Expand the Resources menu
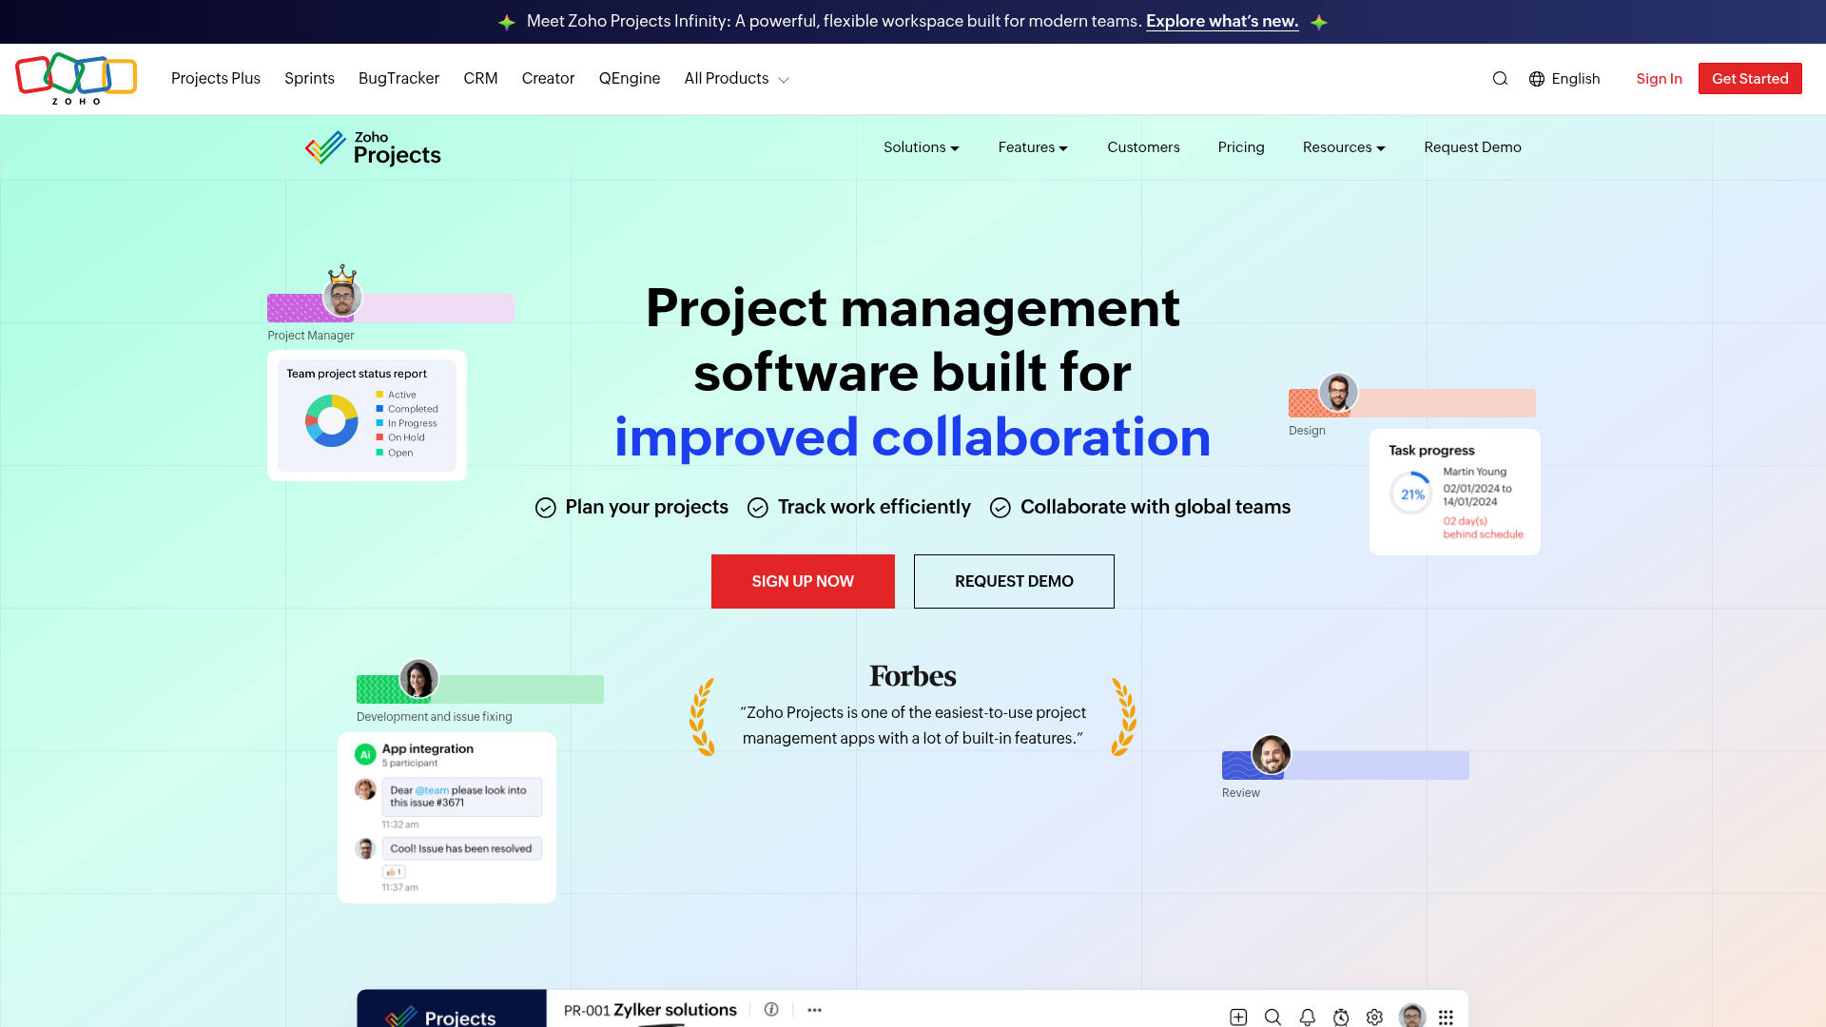Screen dimensions: 1826x1027 [1343, 147]
